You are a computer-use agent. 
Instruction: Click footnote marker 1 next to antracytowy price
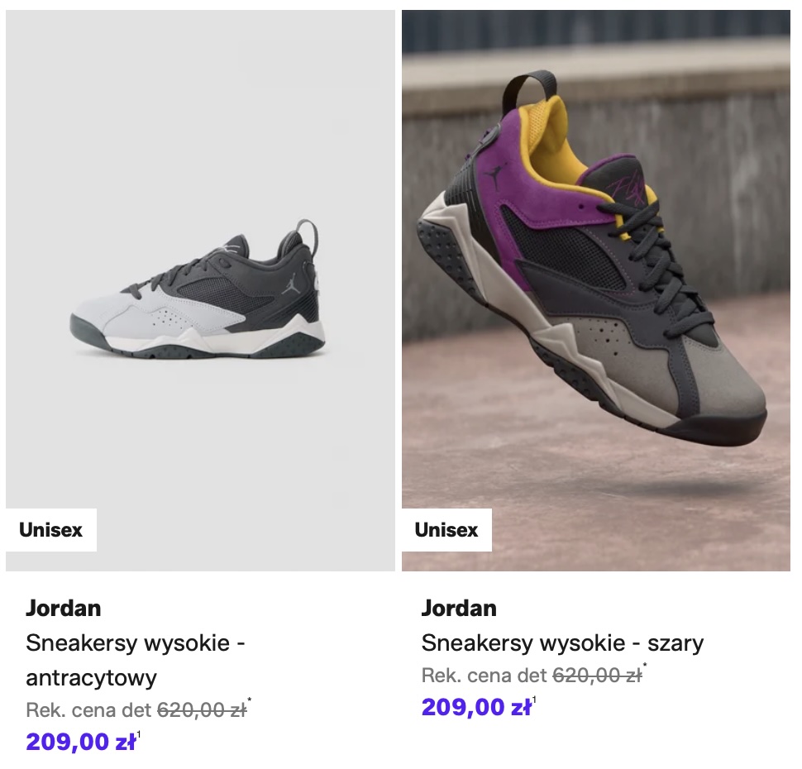pos(139,734)
